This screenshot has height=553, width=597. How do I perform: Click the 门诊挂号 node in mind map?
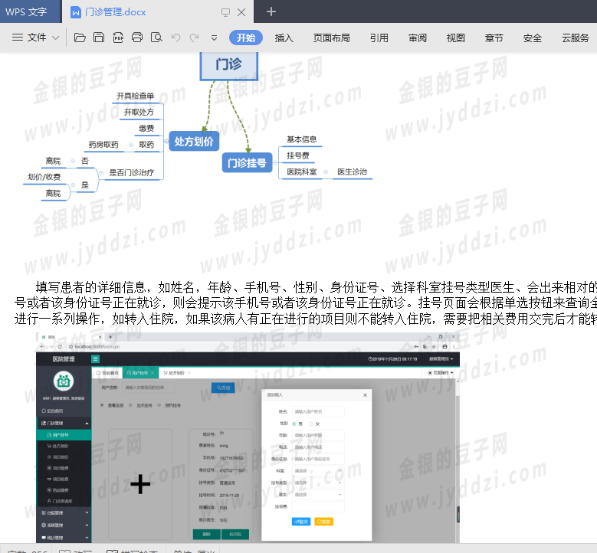click(x=247, y=162)
